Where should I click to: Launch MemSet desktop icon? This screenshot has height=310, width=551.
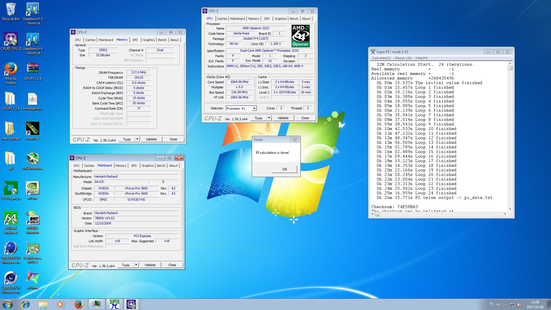33,131
